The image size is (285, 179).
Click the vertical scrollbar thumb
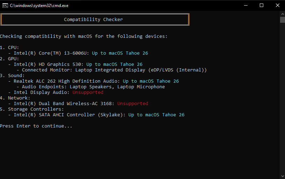click(x=283, y=20)
